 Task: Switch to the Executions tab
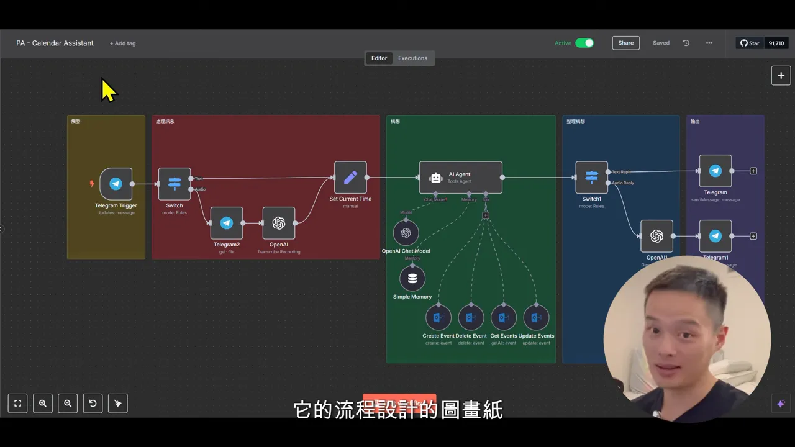pos(412,58)
